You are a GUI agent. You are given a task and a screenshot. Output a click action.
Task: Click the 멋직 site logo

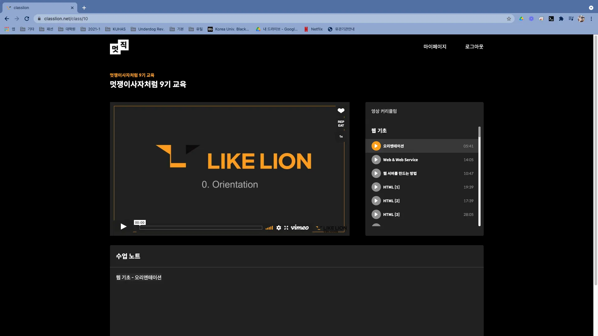[x=119, y=47]
